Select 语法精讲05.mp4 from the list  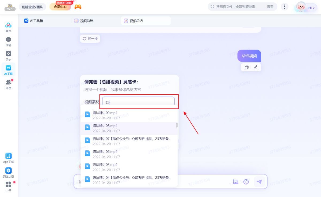129,167
